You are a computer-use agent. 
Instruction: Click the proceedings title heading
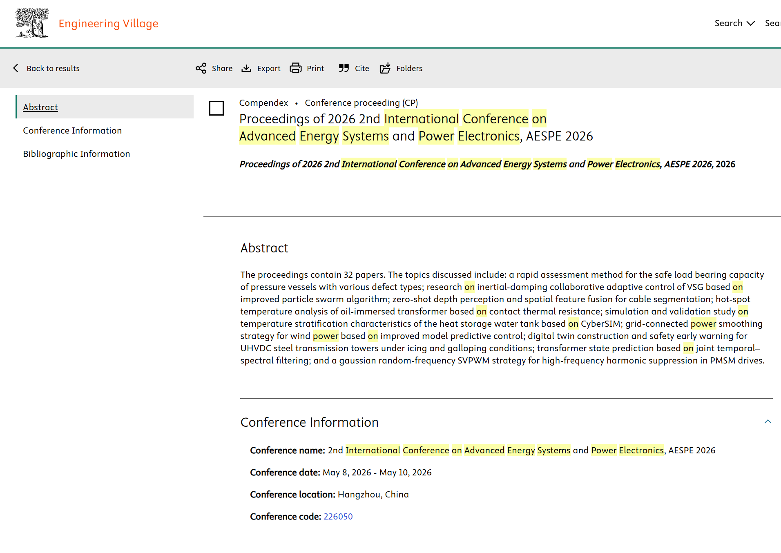pyautogui.click(x=416, y=127)
